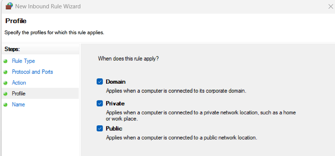Click the green bullet beside Name step

(x=5, y=105)
